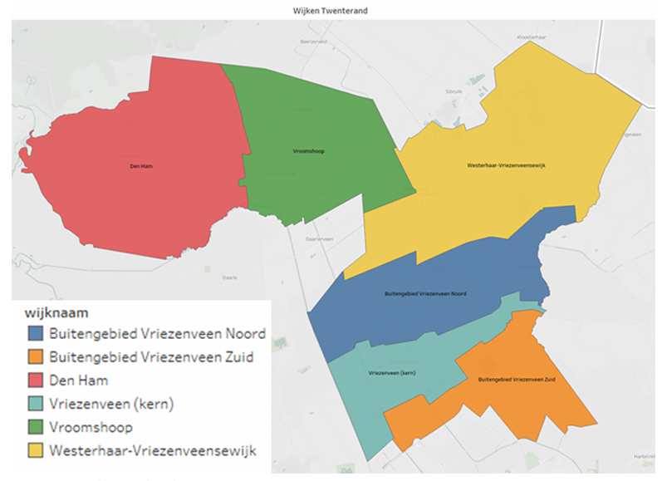Click the Daarlerveen place name on map
This screenshot has width=667, height=481.
click(320, 239)
